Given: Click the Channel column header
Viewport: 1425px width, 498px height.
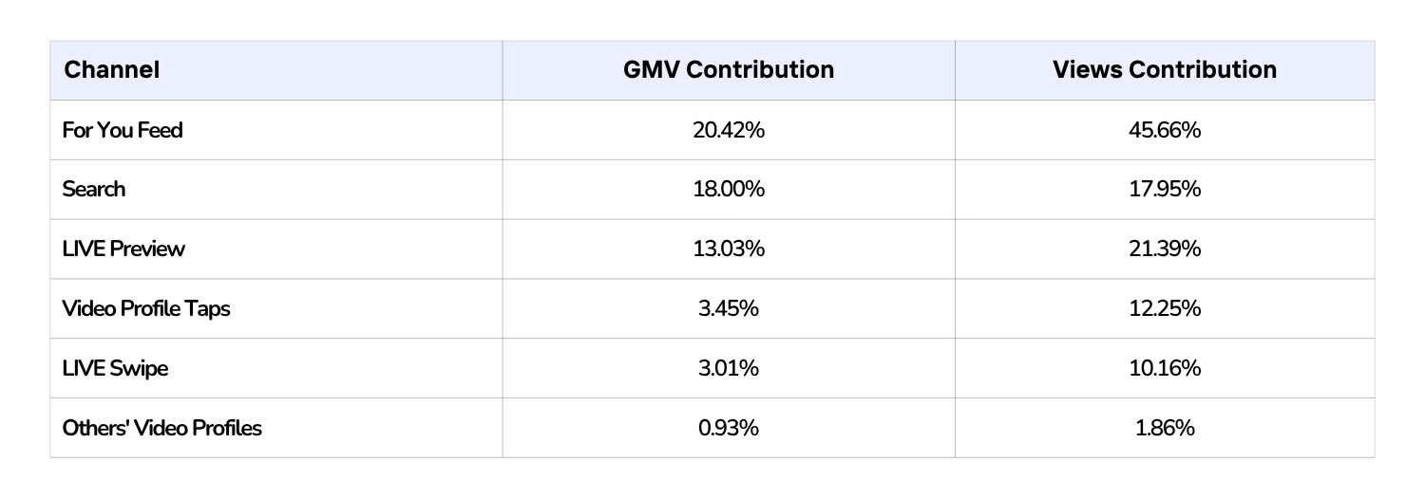Looking at the screenshot, I should click(111, 69).
